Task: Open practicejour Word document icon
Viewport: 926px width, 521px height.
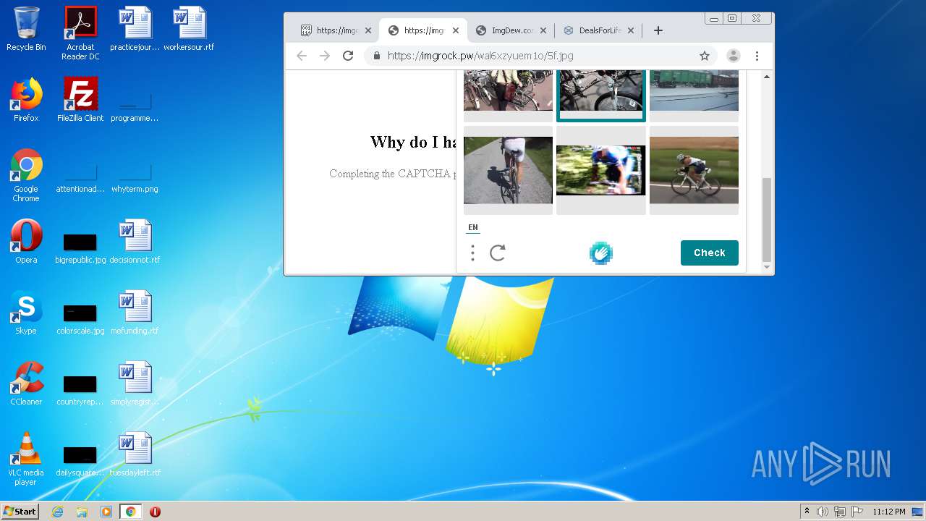Action: click(x=135, y=29)
